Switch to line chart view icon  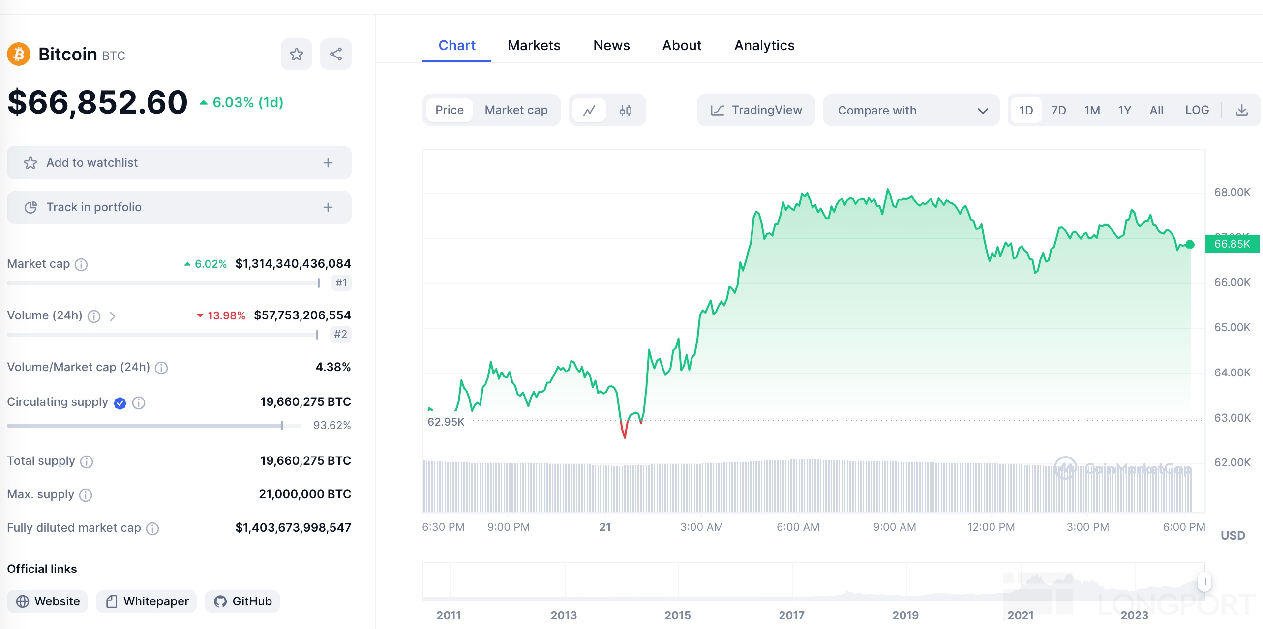click(x=589, y=110)
